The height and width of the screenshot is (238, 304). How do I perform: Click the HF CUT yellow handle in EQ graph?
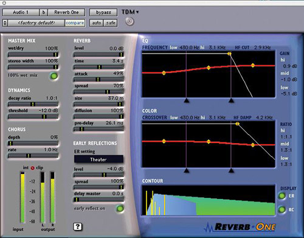pyautogui.click(x=229, y=54)
